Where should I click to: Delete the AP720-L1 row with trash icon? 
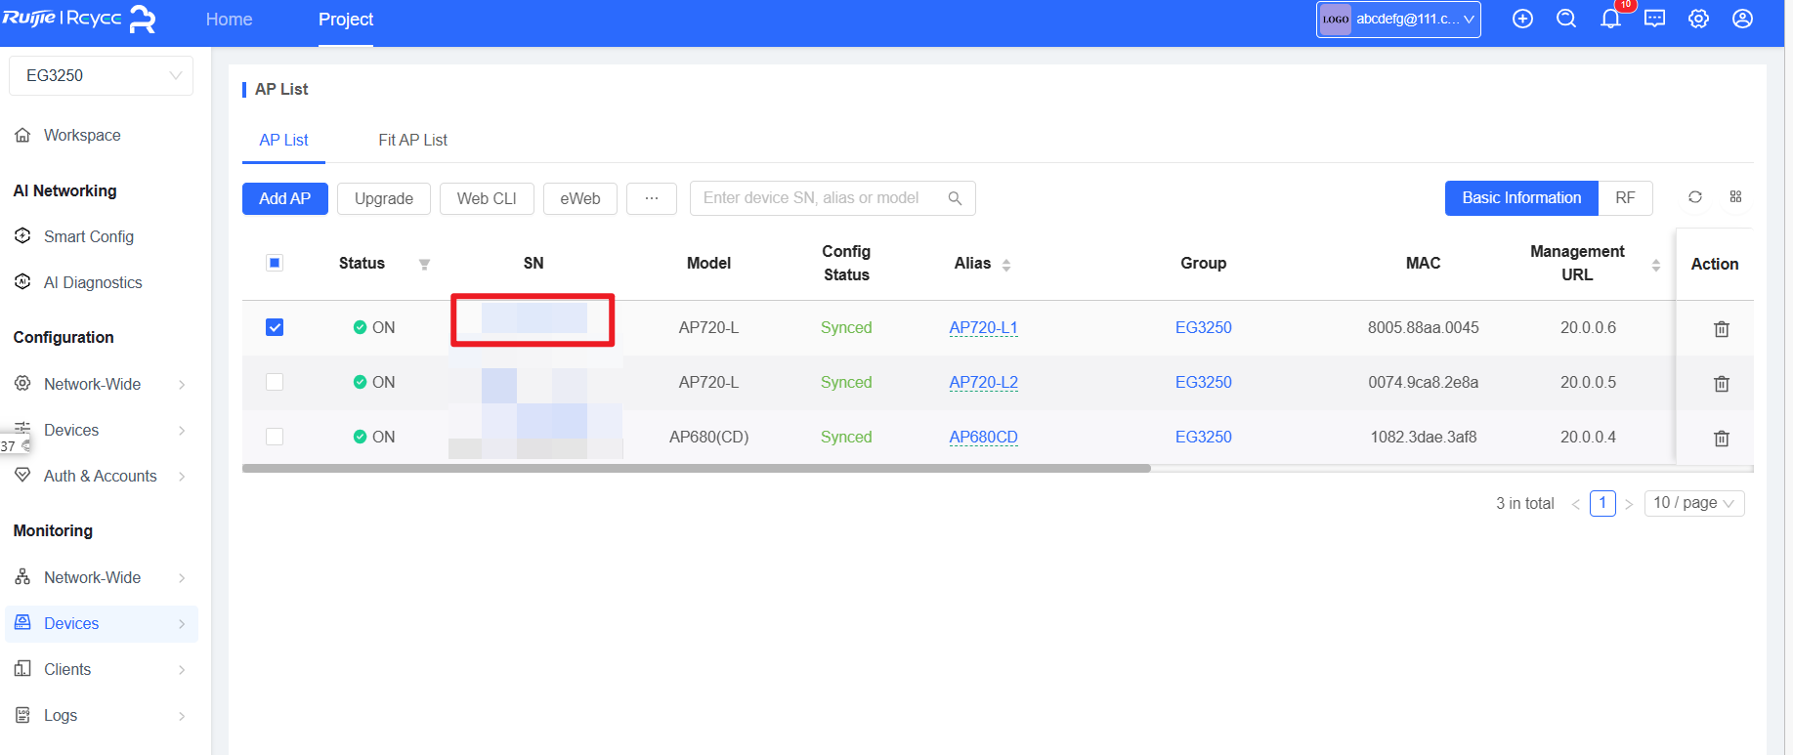coord(1721,329)
